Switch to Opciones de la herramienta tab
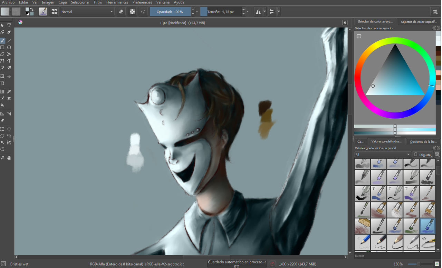Viewport: 442px width, 268px height. (423, 141)
